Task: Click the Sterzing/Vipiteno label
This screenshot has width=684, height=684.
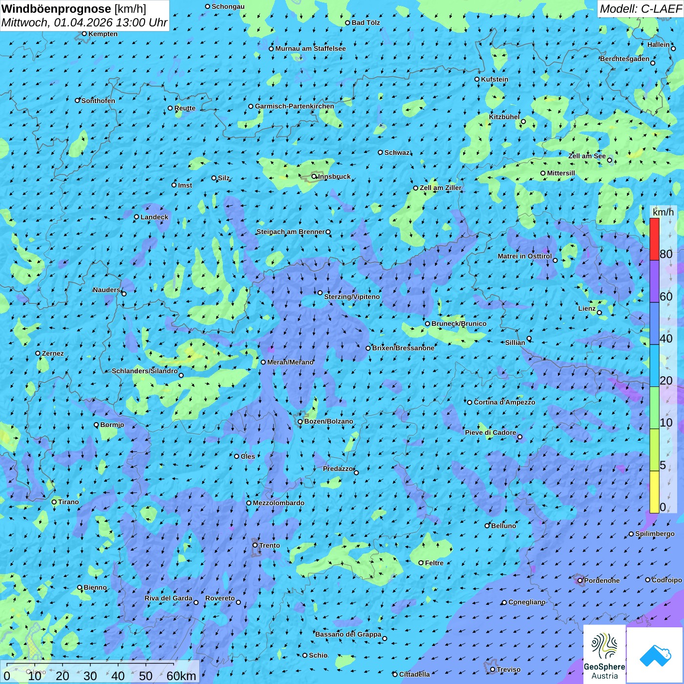Action: click(x=352, y=297)
